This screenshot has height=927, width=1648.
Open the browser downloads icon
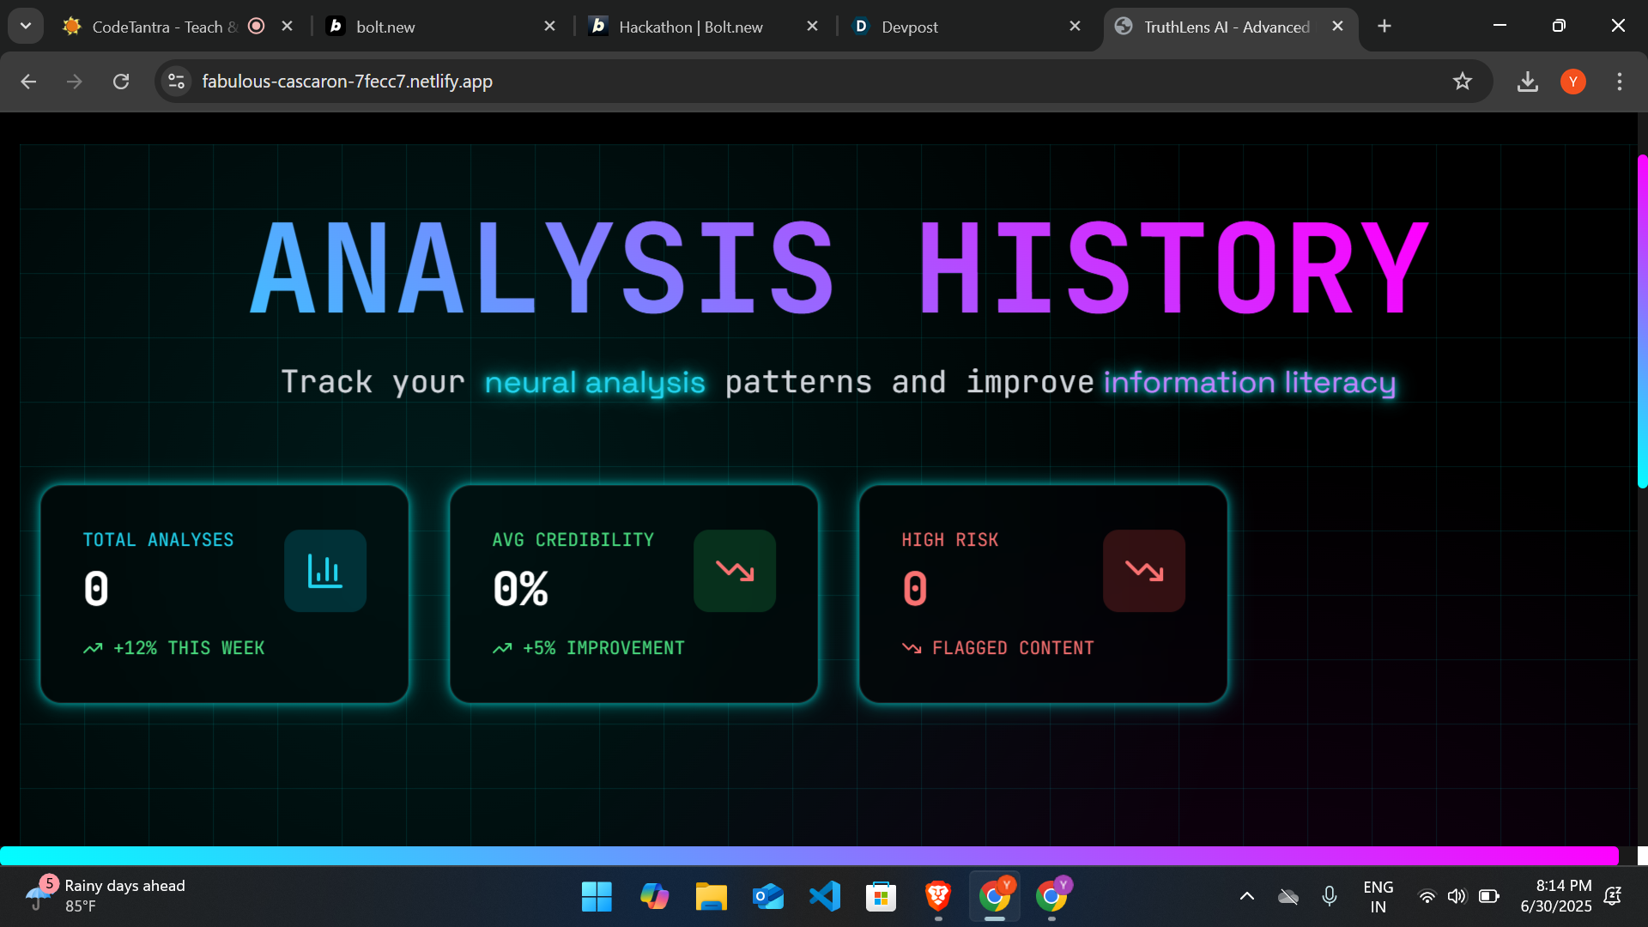pyautogui.click(x=1528, y=82)
